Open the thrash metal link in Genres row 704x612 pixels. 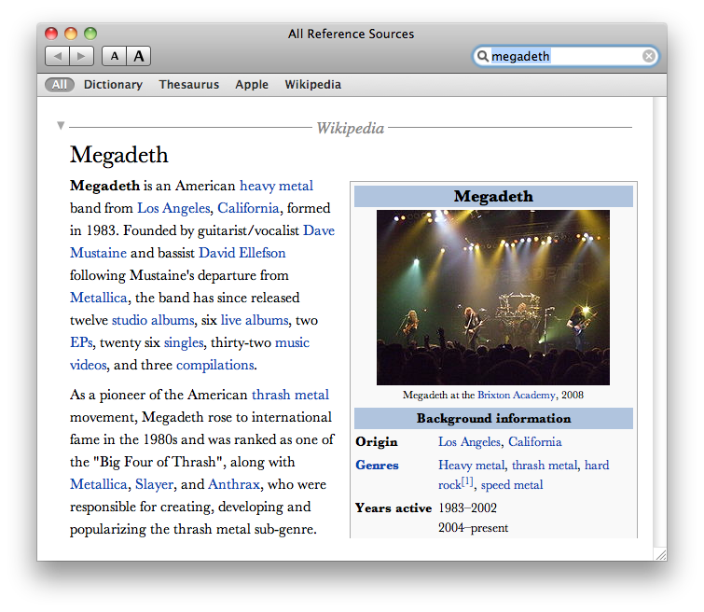pyautogui.click(x=545, y=466)
